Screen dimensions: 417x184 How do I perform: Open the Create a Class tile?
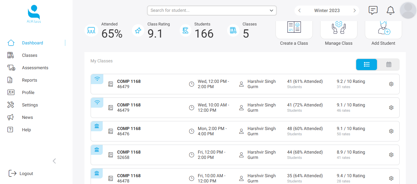[294, 29]
